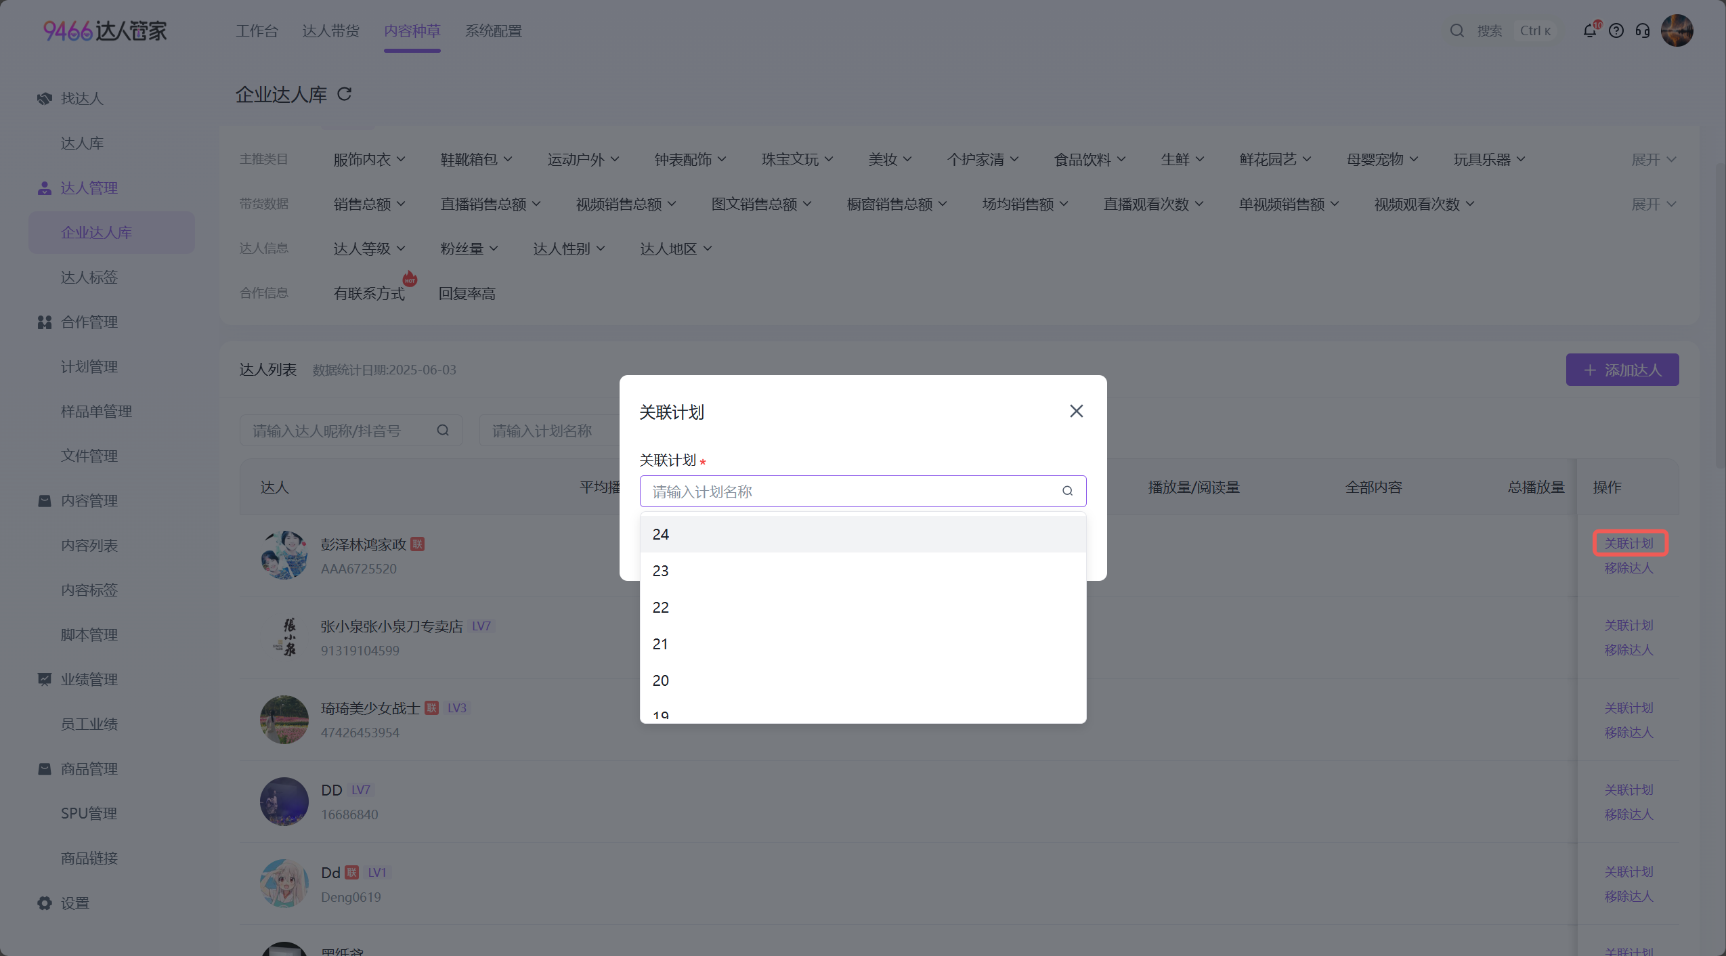Open the 销售总额 filter dropdown

coord(369,204)
